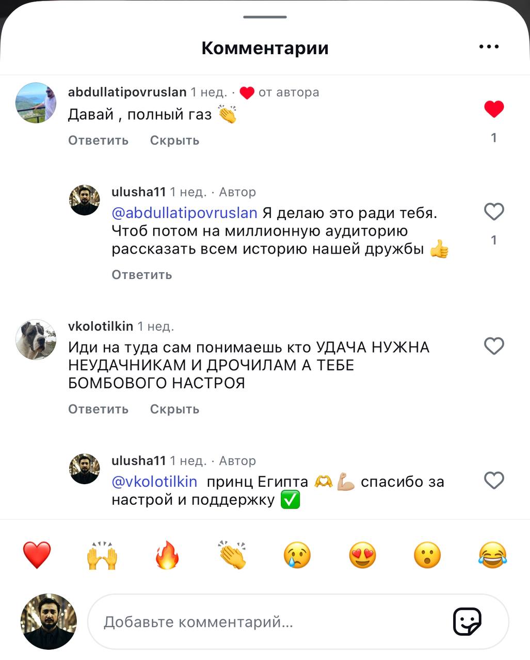Insert the fire emoji
530x660 pixels.
167,555
